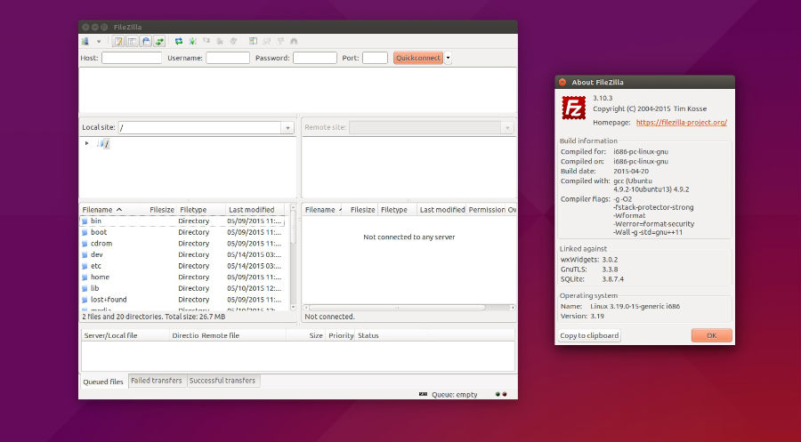The width and height of the screenshot is (801, 442).
Task: Sort remote files by Filename column
Action: click(323, 210)
